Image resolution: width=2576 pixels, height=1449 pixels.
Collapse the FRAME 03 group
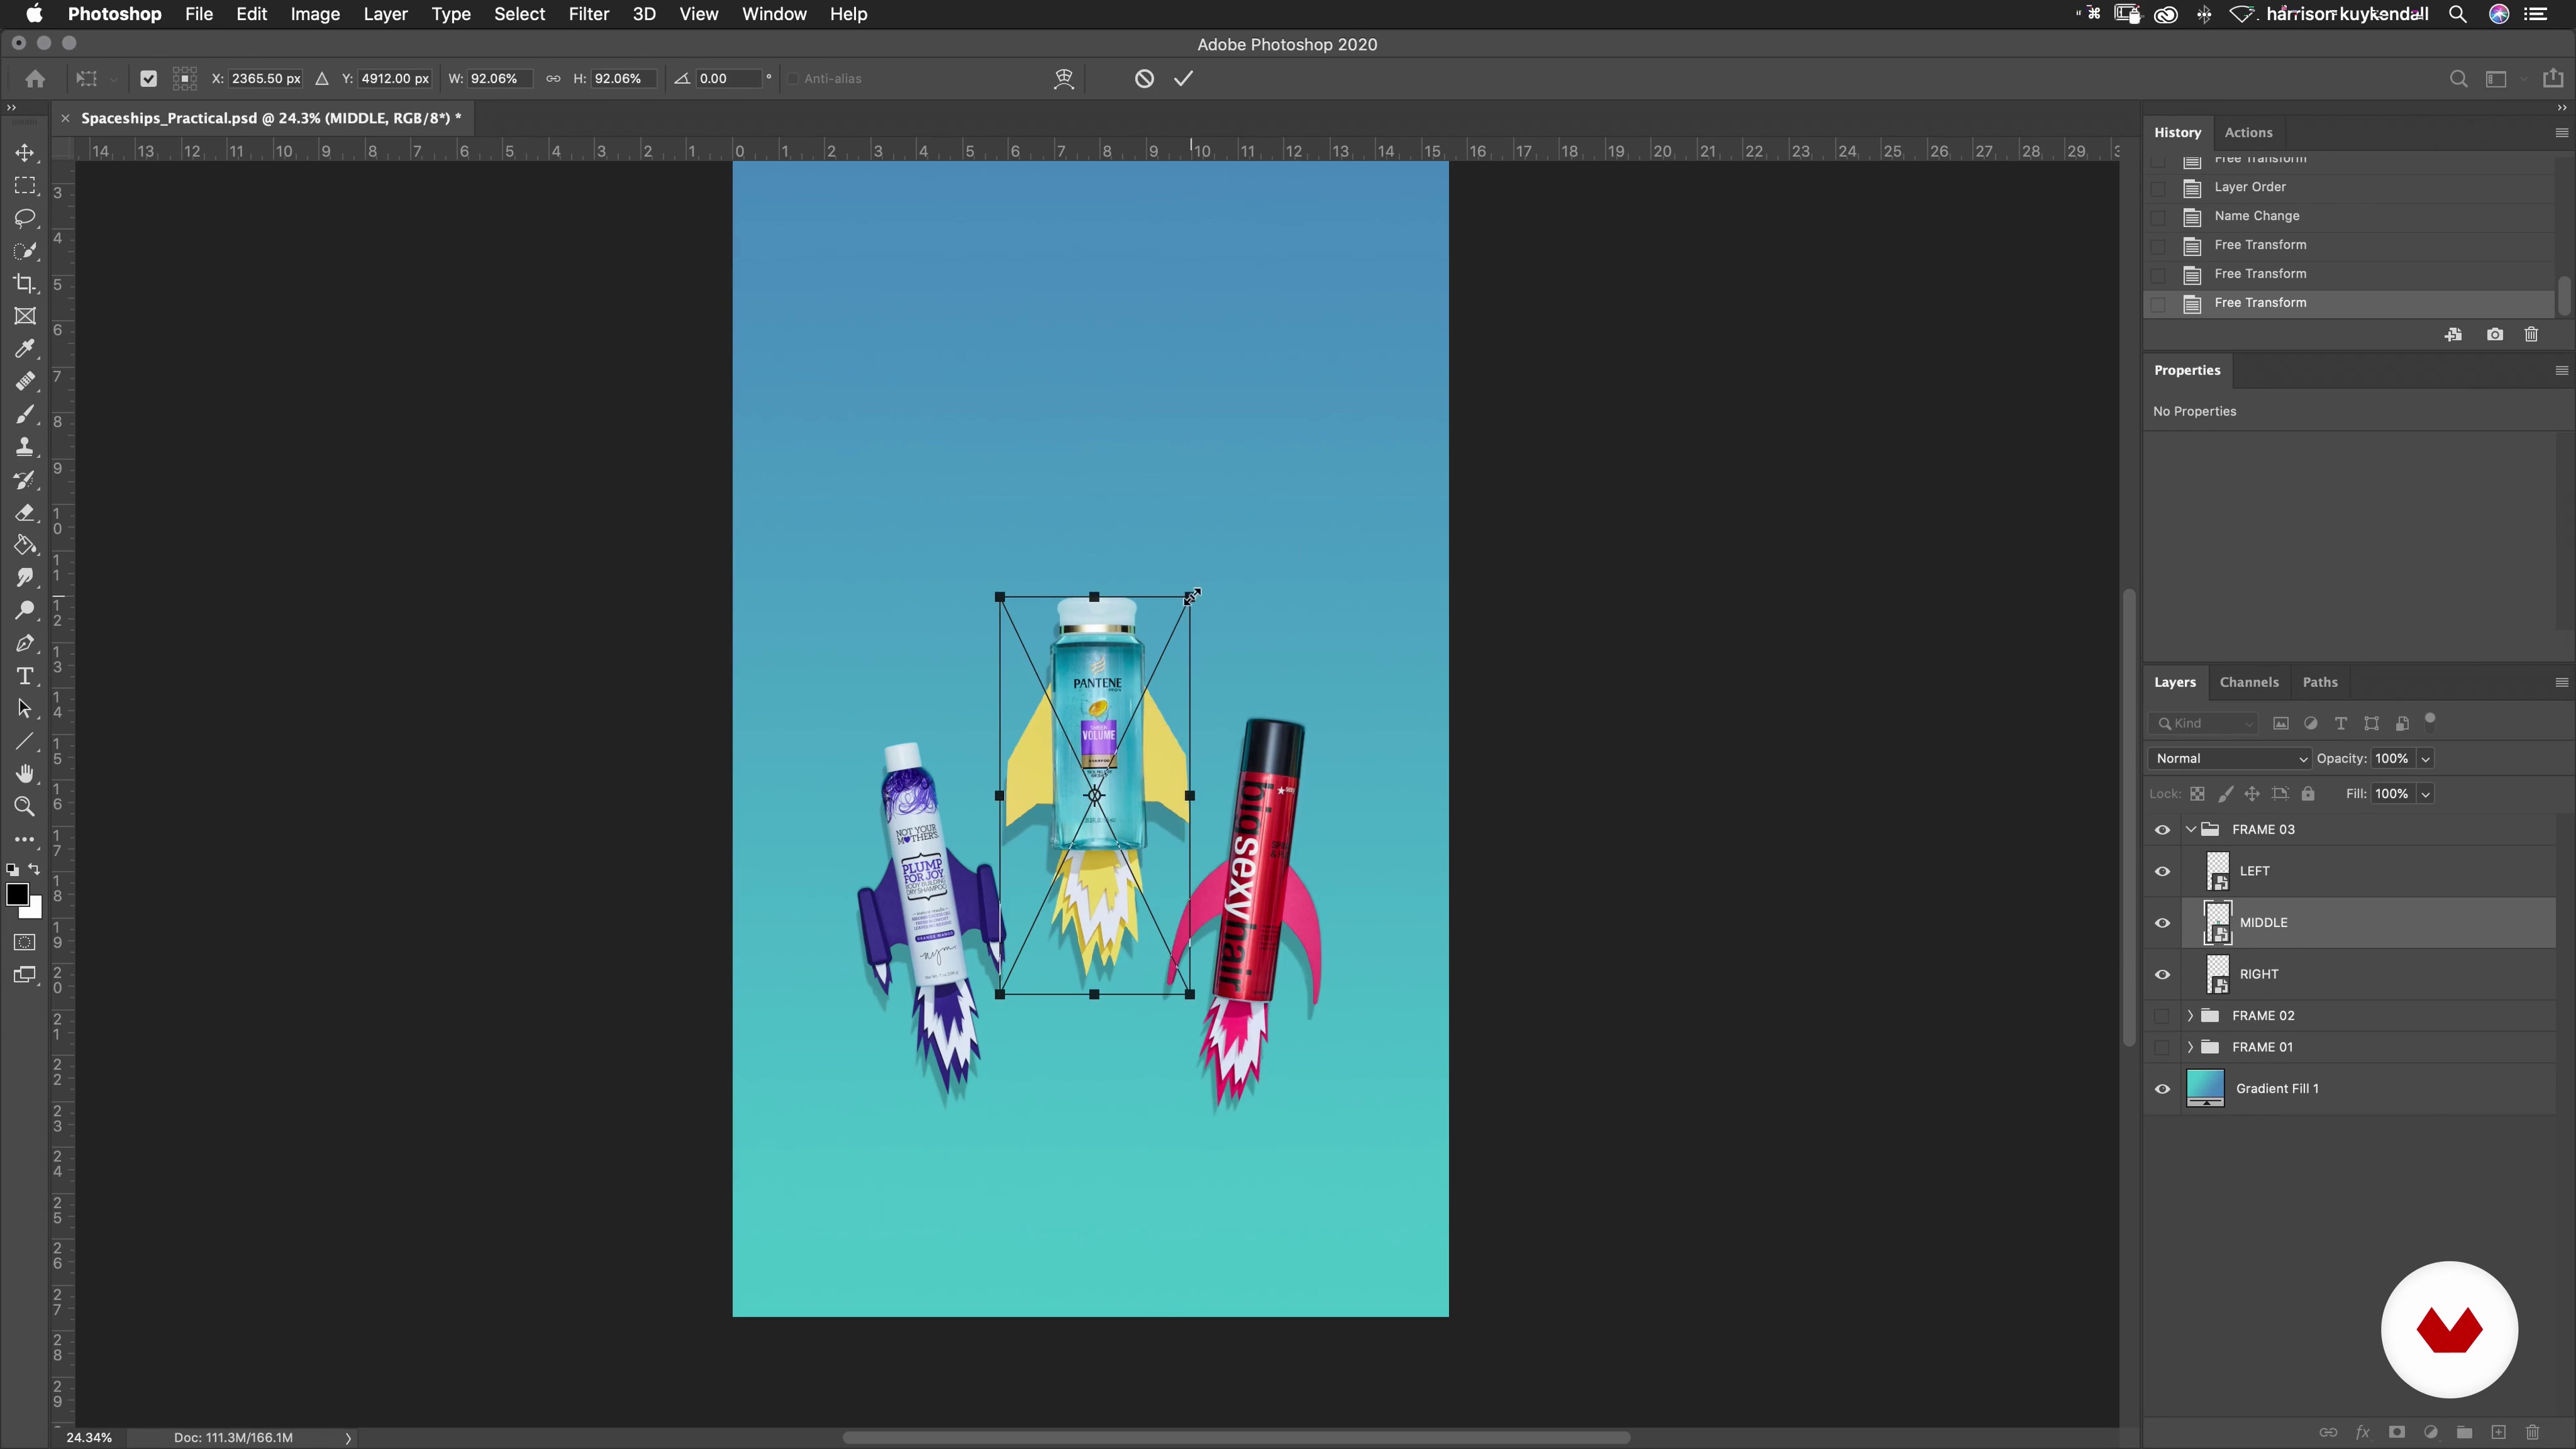coord(2190,830)
